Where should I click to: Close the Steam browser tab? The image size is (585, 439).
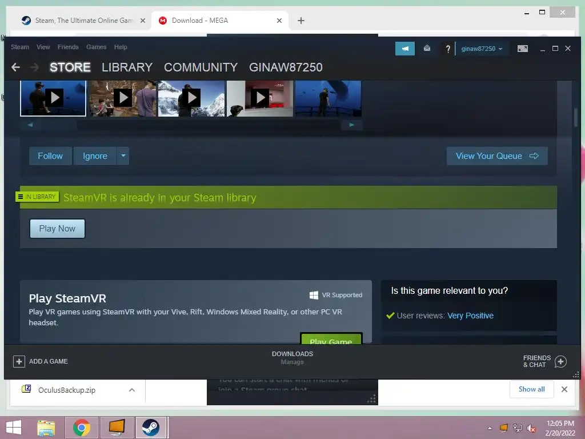click(x=142, y=21)
